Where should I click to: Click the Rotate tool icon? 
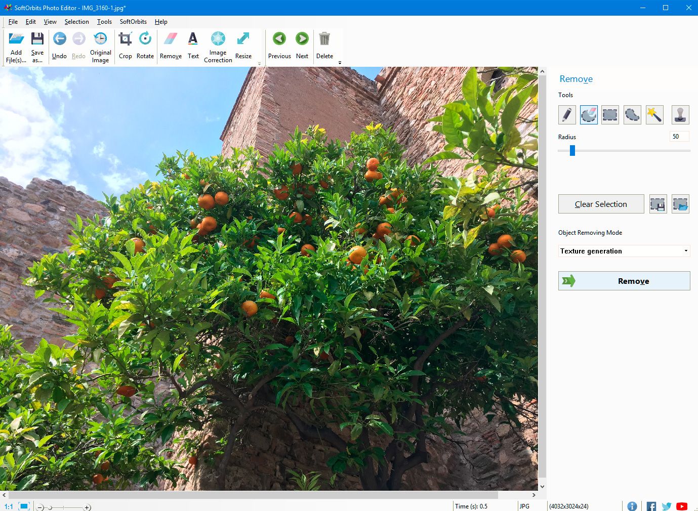[145, 39]
